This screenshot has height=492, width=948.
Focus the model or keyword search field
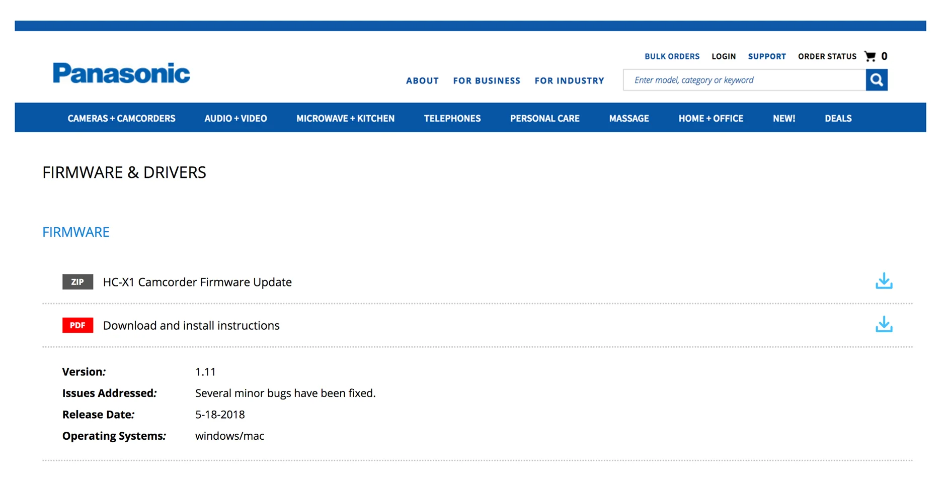coord(744,80)
